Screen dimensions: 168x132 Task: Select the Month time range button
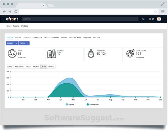[36, 67]
